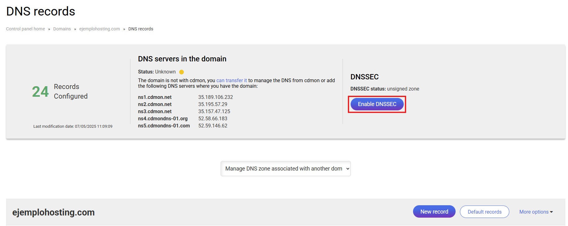The height and width of the screenshot is (226, 568).
Task: Create a New record
Action: (434, 212)
